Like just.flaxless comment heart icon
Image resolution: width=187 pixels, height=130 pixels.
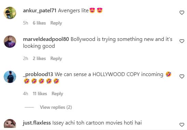tap(182, 125)
